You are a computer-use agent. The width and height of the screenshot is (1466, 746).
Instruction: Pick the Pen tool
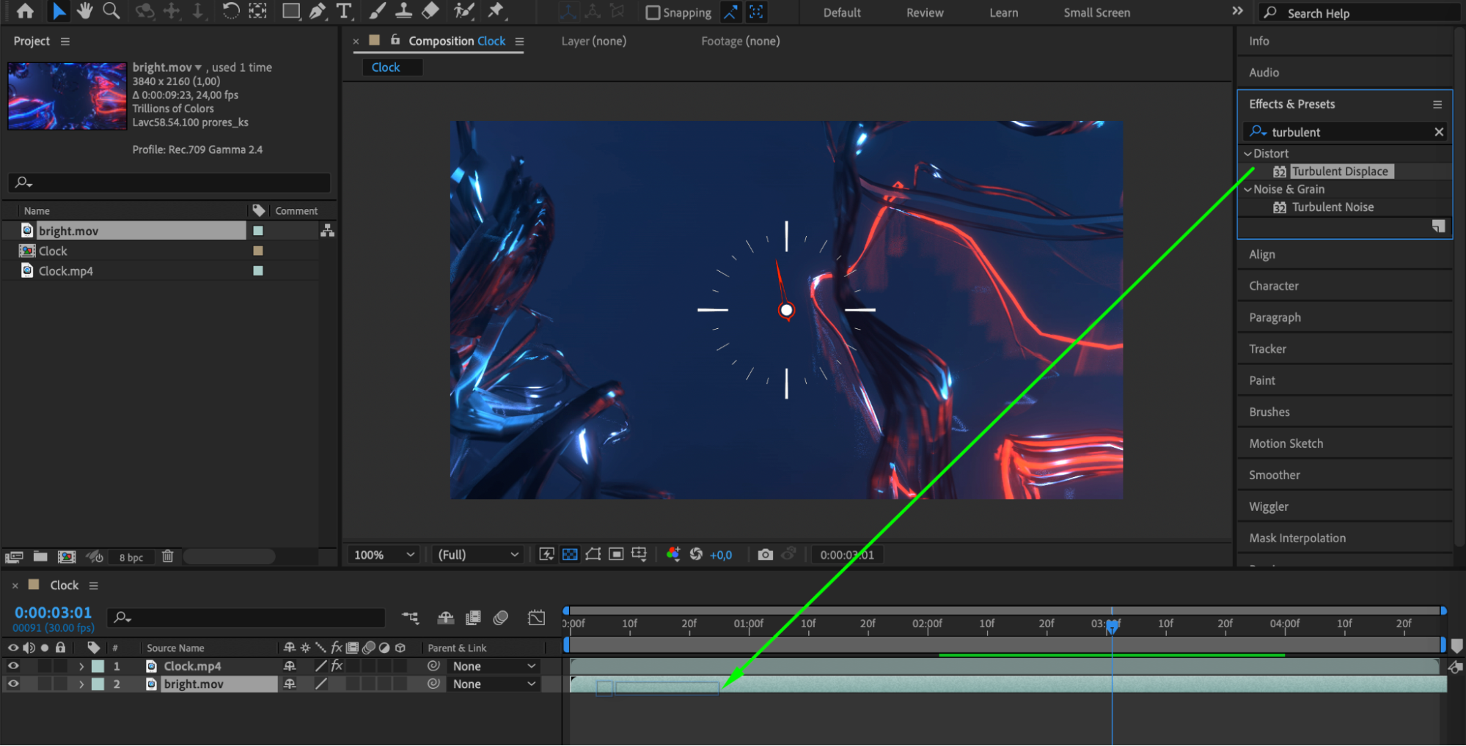pyautogui.click(x=318, y=11)
